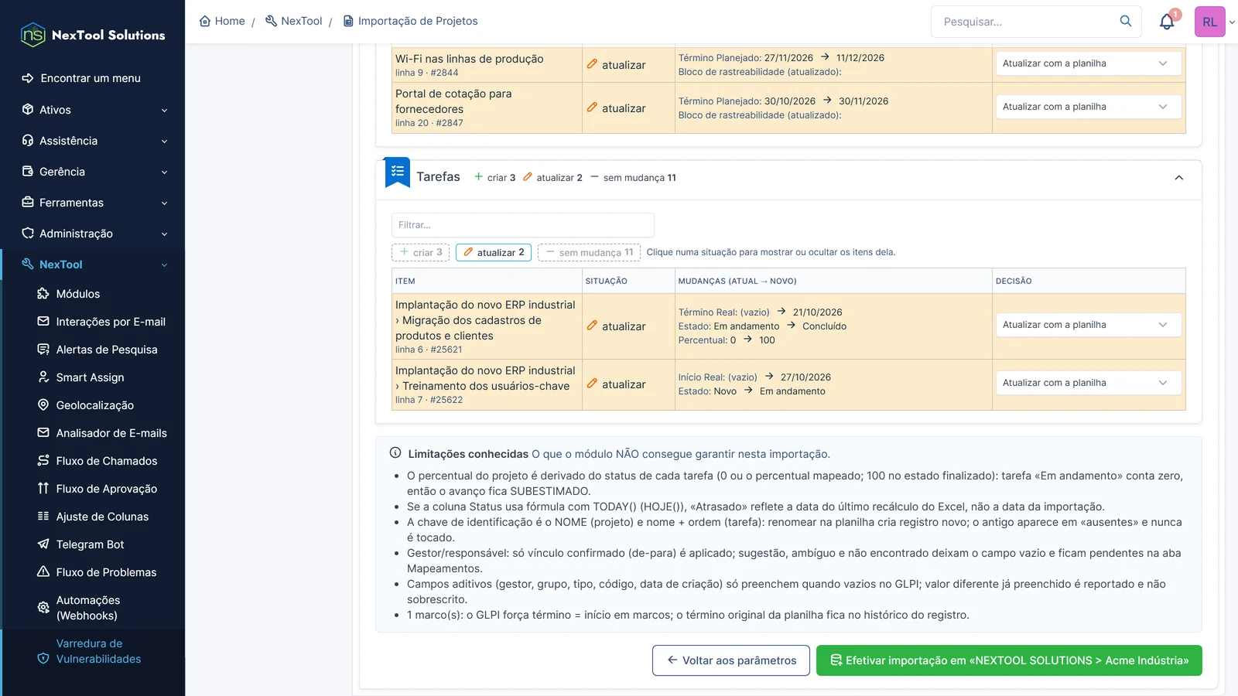Open Telegram Bot from the sidebar
Image resolution: width=1238 pixels, height=696 pixels.
(x=90, y=544)
